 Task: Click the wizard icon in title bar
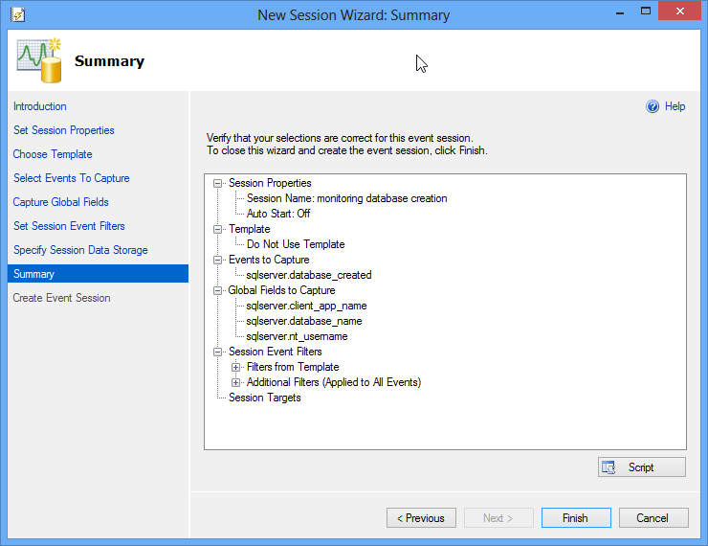point(16,14)
